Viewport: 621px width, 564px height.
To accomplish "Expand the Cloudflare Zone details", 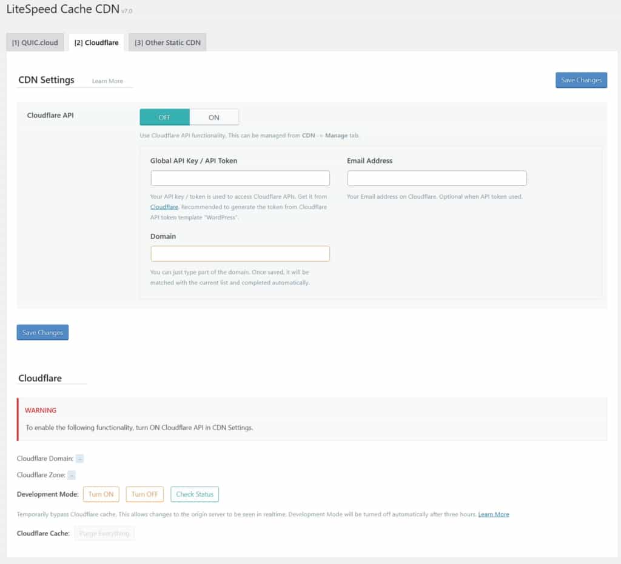I will pos(72,475).
